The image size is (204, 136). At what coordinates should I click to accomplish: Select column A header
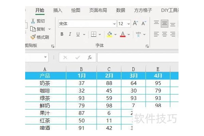coord(45,69)
